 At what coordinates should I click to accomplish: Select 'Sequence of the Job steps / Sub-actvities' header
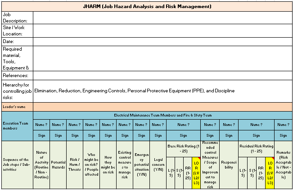click(18, 165)
